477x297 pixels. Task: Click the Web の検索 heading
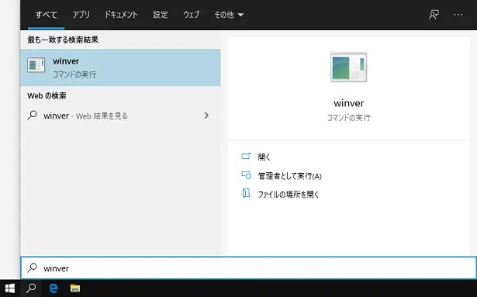47,96
